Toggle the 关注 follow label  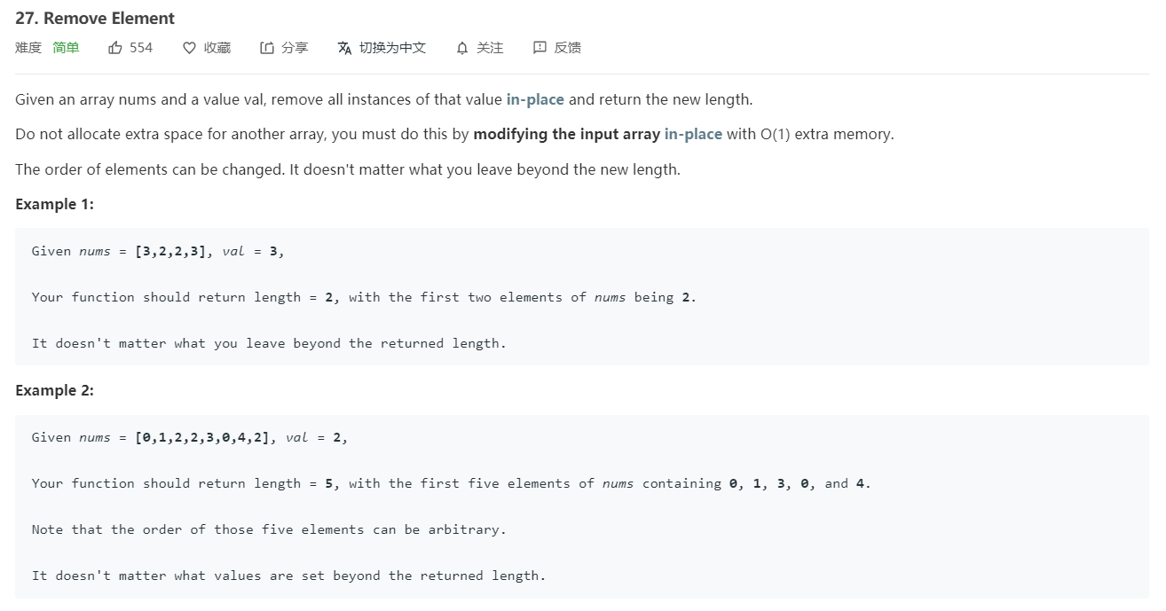pos(490,48)
